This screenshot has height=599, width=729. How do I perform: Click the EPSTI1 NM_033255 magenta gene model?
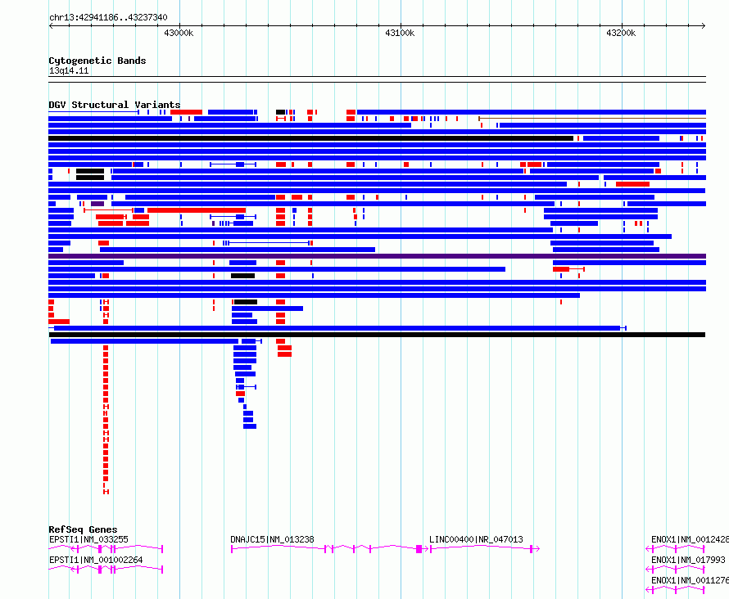coord(106,549)
